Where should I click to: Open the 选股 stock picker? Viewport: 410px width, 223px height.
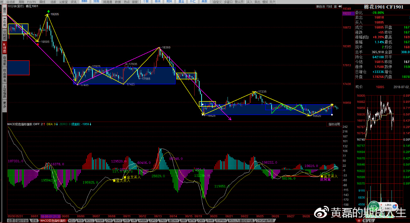click(x=53, y=2)
